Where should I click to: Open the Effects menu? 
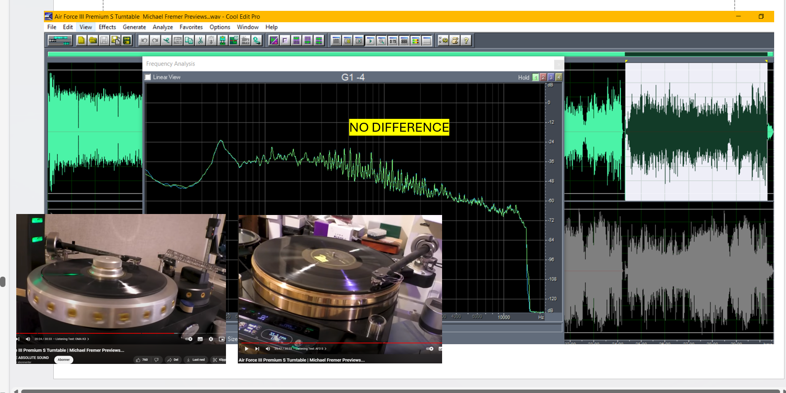(107, 27)
